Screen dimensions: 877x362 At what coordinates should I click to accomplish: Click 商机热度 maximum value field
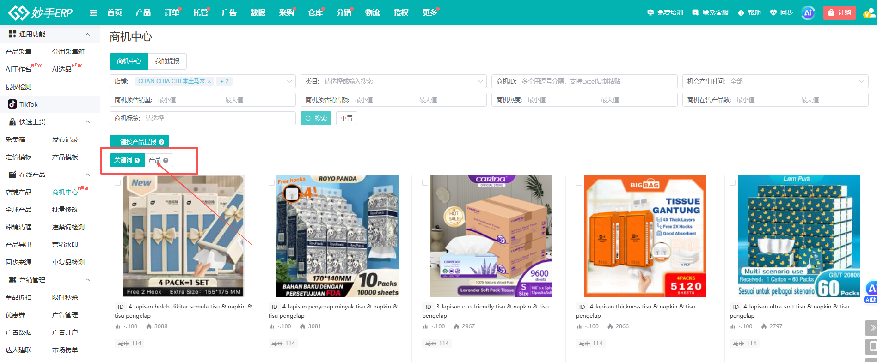[x=636, y=100]
